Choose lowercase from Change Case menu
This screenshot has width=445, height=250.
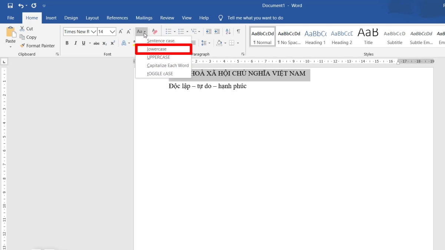(x=163, y=49)
